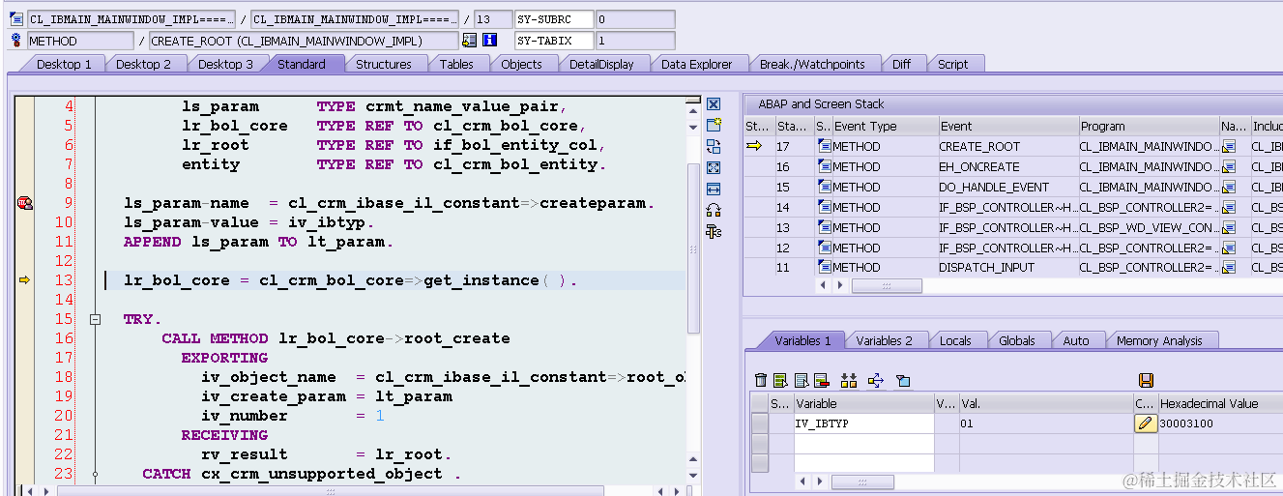This screenshot has height=496, width=1283.
Task: Click the filter icon in the variables toolbar
Action: pos(903,380)
